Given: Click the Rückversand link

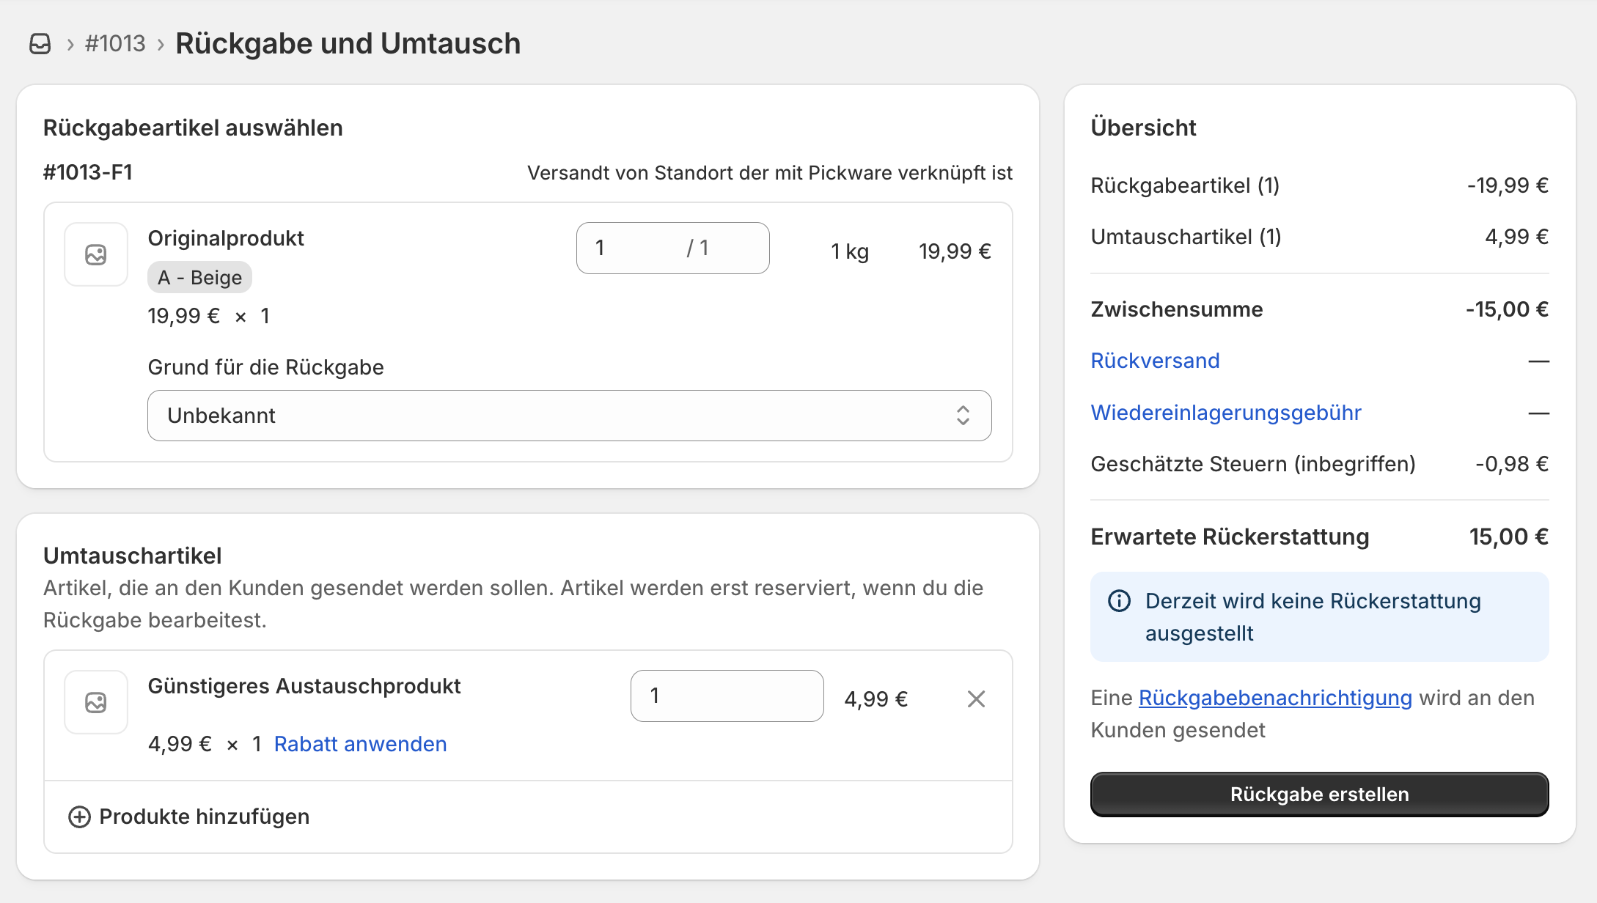Looking at the screenshot, I should (1155, 361).
